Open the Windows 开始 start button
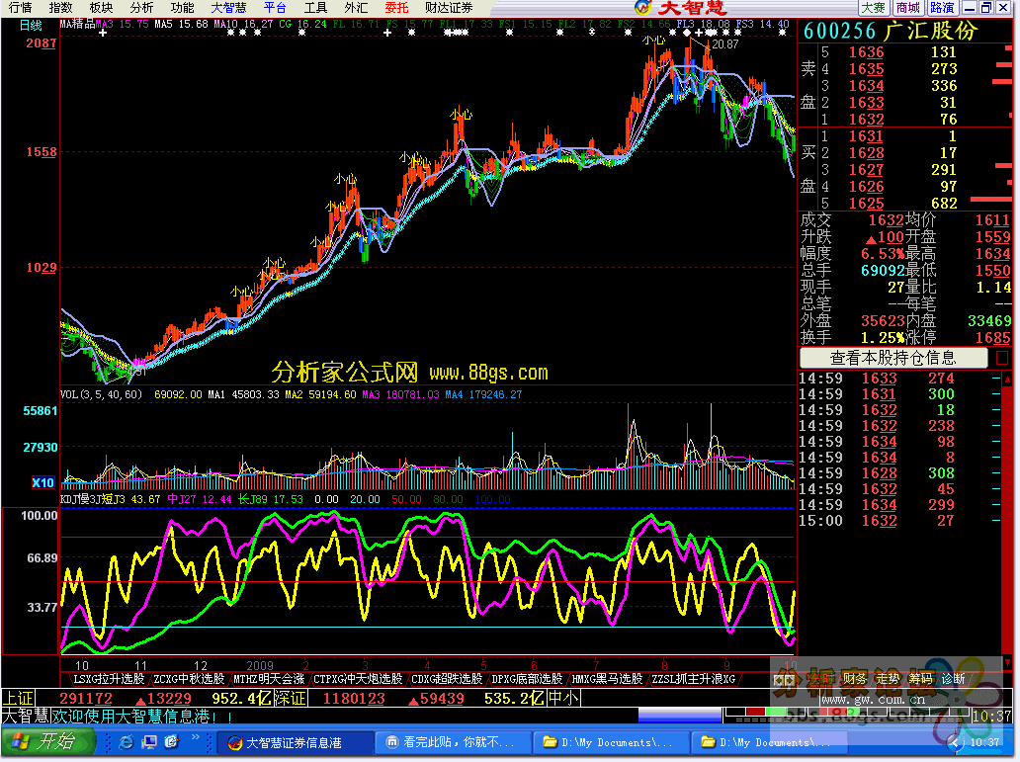The image size is (1020, 762). 47,742
